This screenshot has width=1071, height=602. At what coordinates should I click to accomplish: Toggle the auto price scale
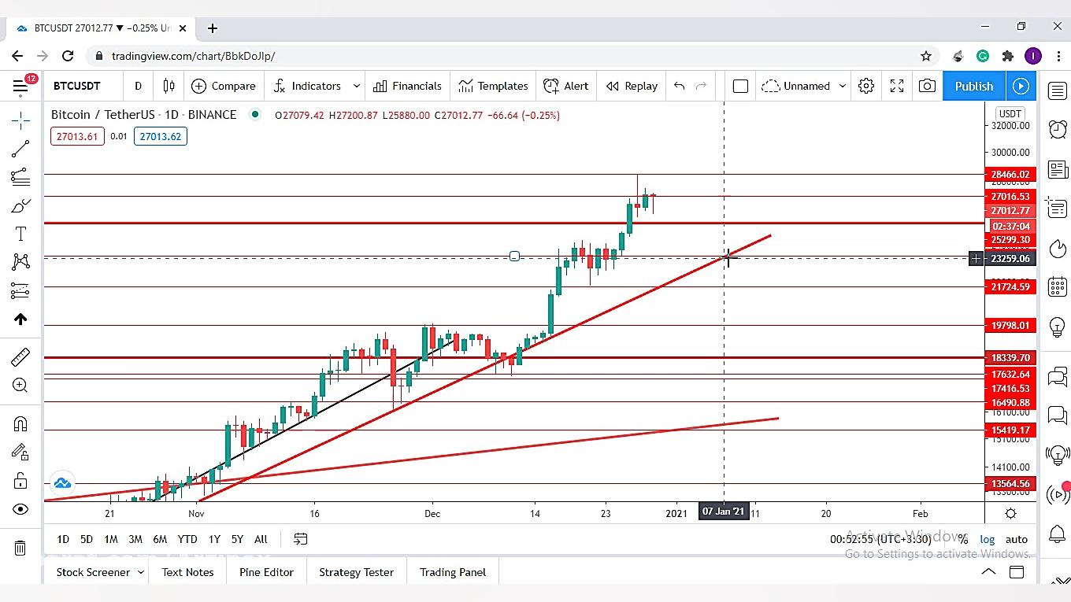click(x=1017, y=539)
